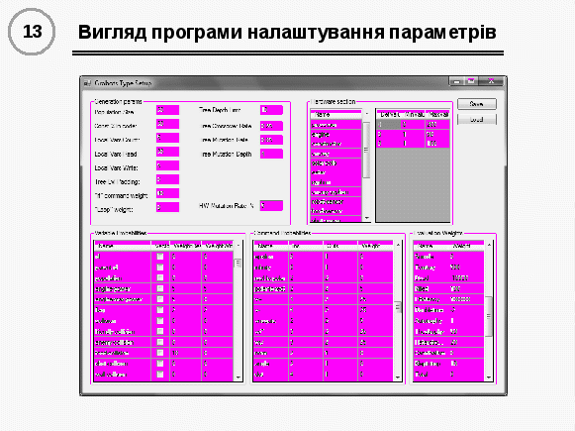Click the Hardware list vertical scrollbar thumb
Viewport: 575px width, 431px height.
click(366, 151)
